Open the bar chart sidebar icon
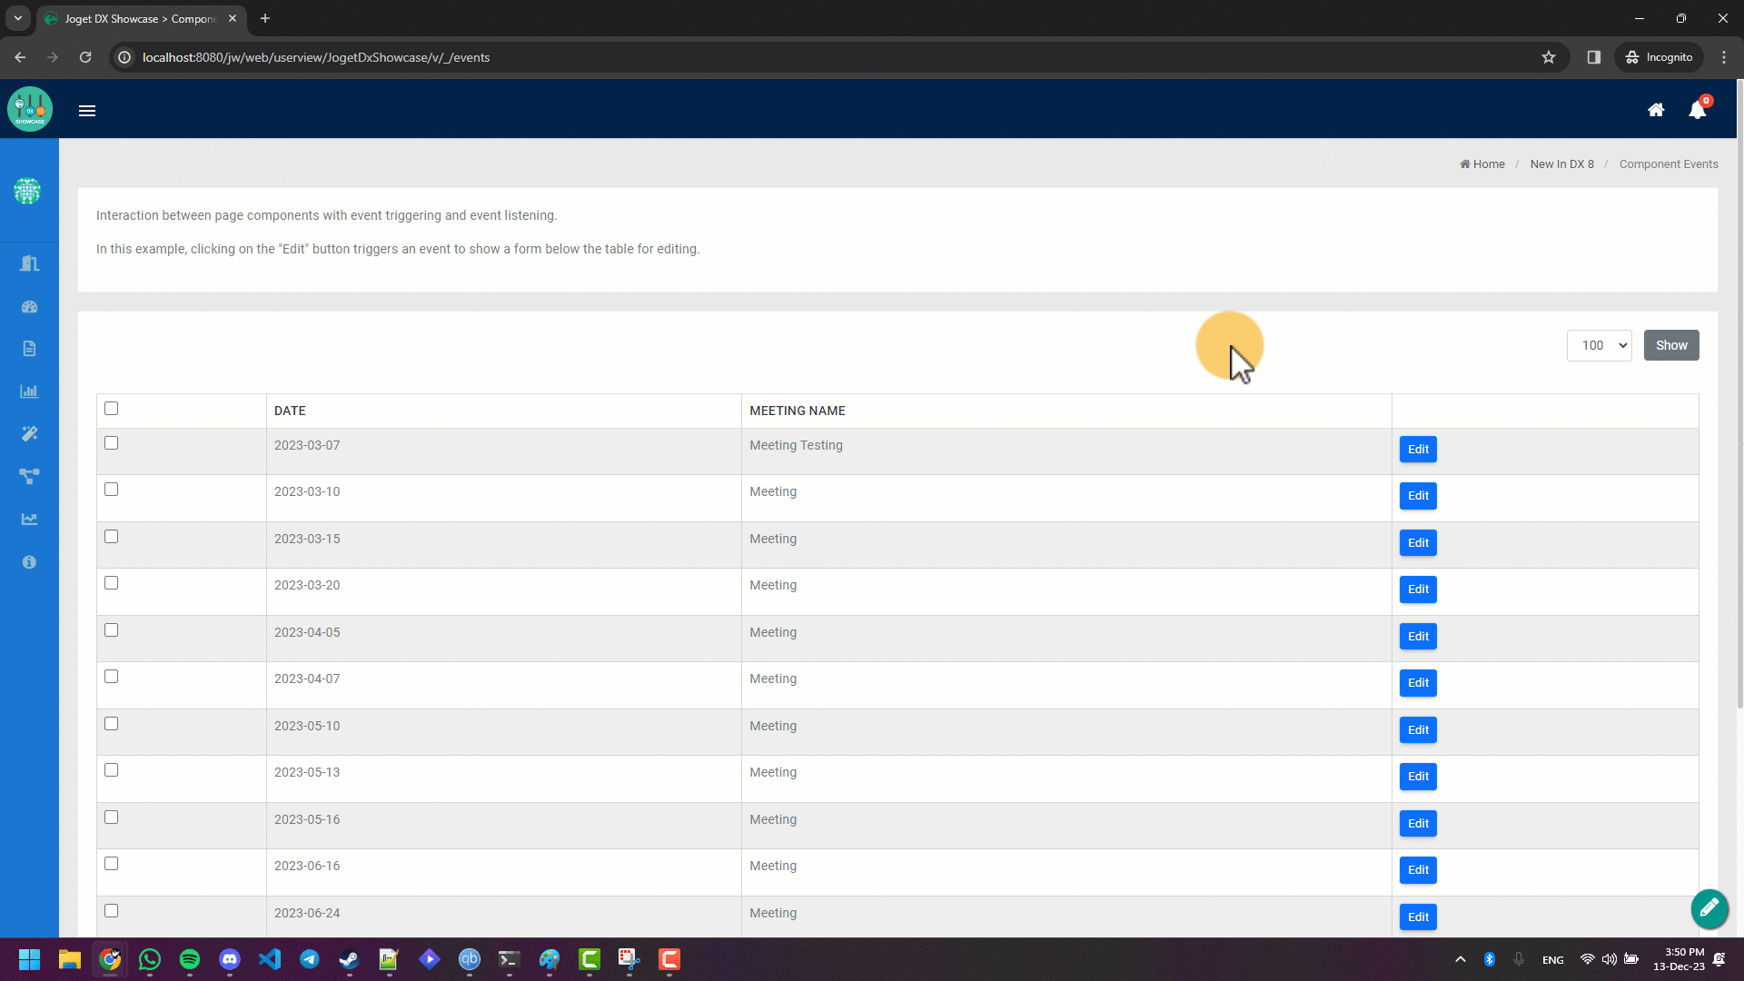 (x=29, y=391)
